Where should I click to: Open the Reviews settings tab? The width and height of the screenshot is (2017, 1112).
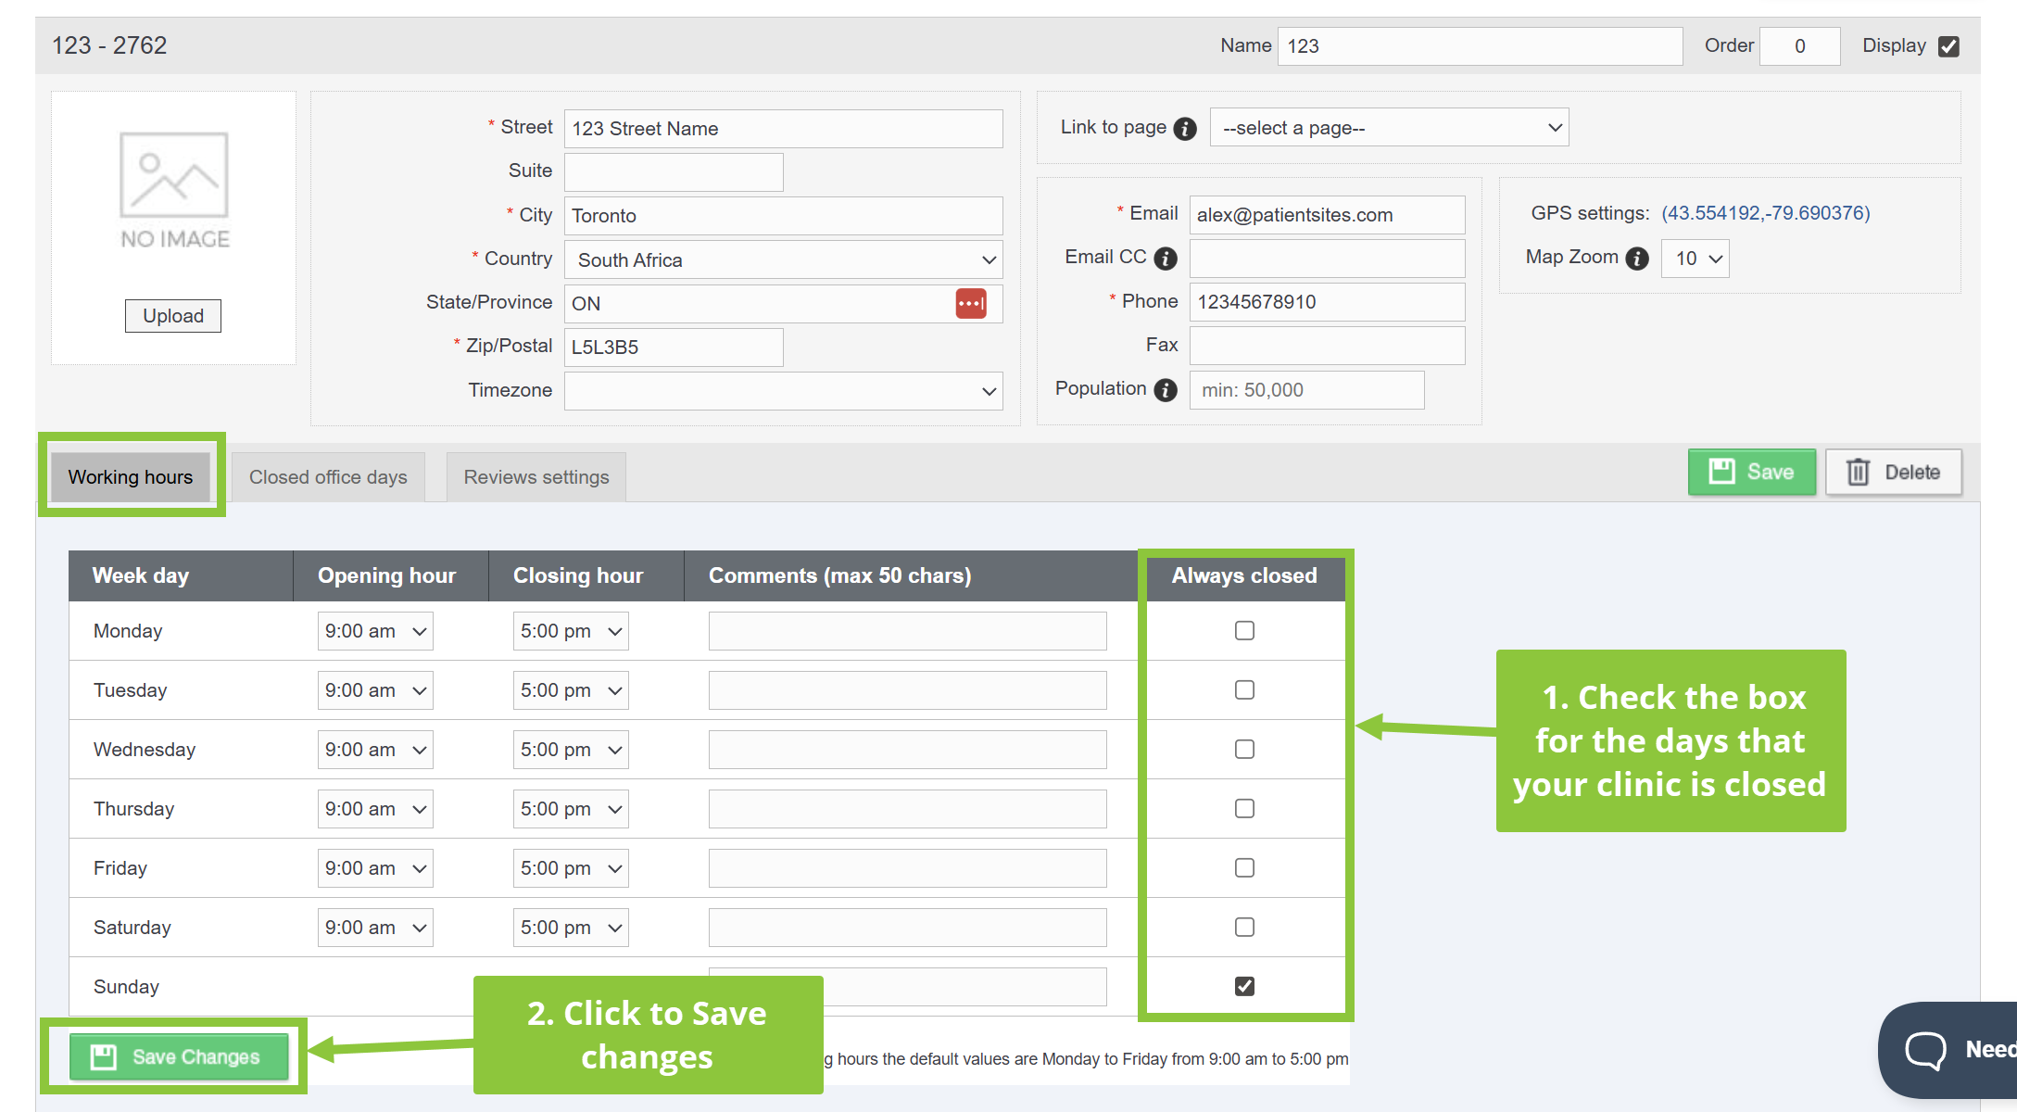coord(536,477)
